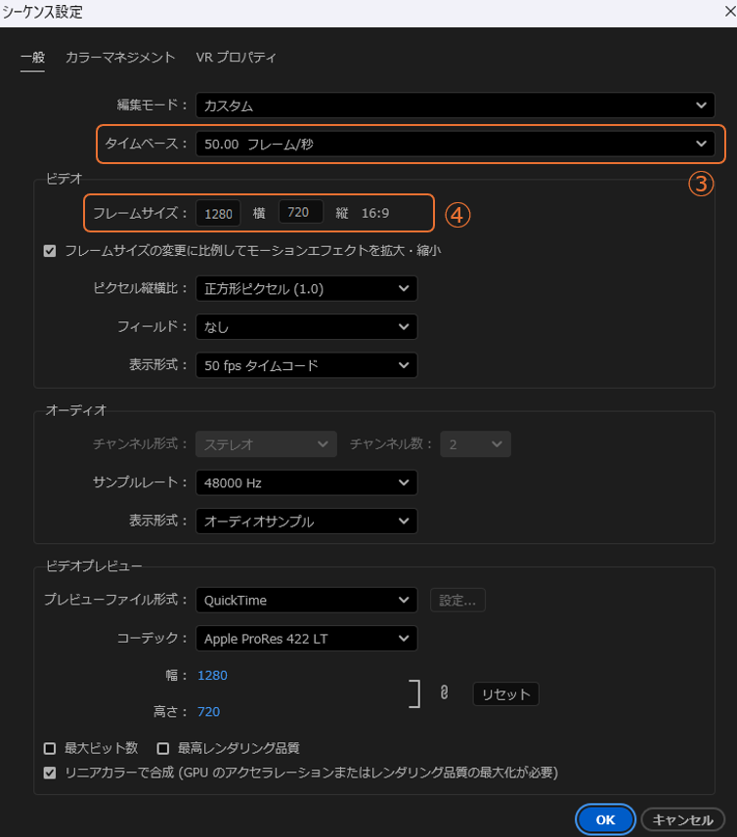737x837 pixels.
Task: Enable the 最高レンダリング品質 checkbox
Action: (x=163, y=748)
